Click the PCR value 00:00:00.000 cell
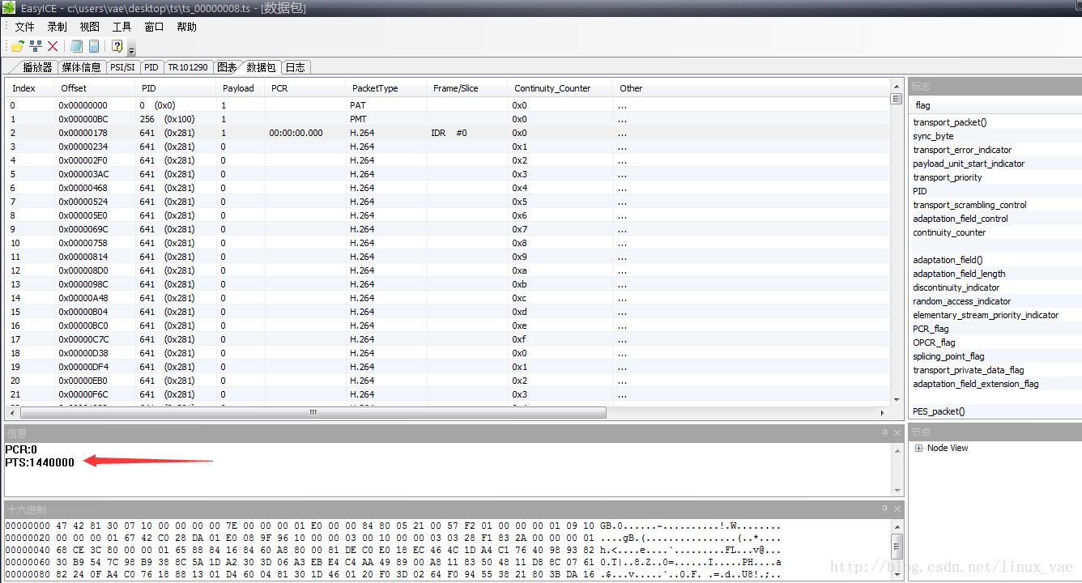Screen dimensions: 1082x583 point(296,133)
